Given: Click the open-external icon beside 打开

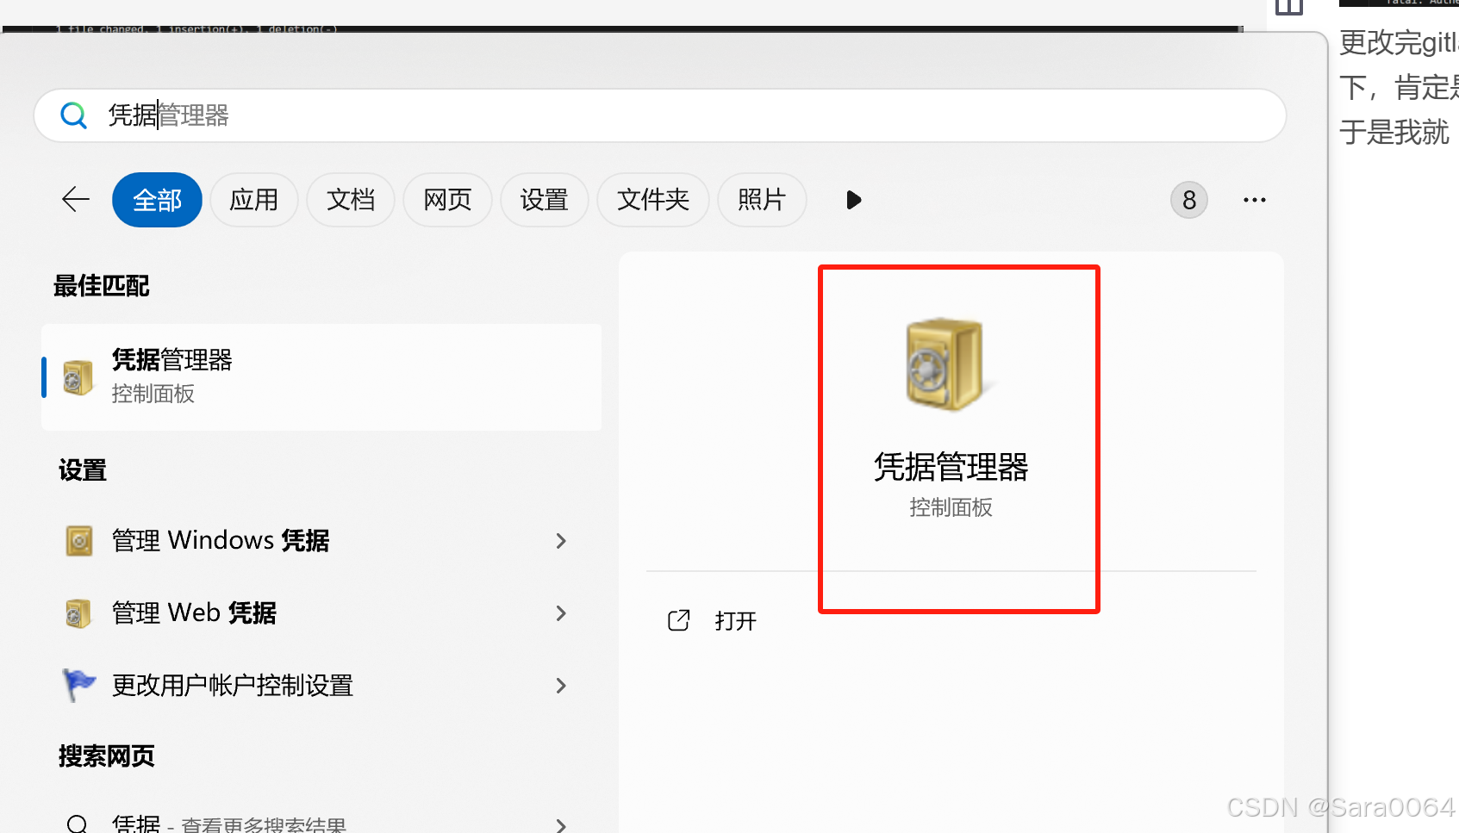Looking at the screenshot, I should [x=679, y=620].
